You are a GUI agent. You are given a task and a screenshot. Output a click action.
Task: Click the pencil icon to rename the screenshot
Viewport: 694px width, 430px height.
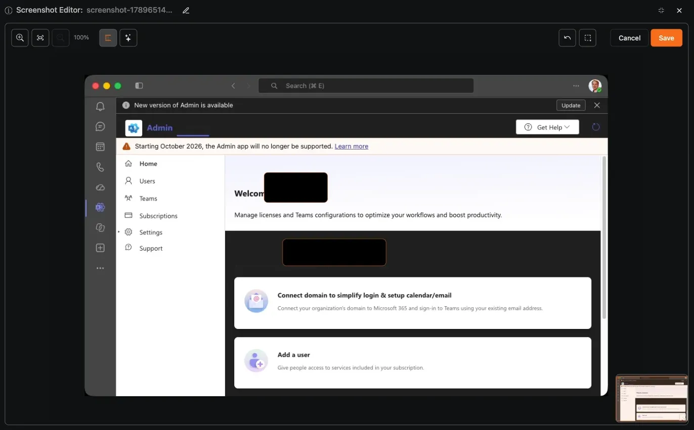coord(186,10)
